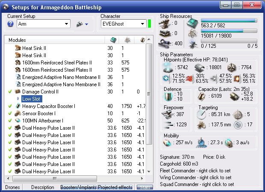
Task: Click the shield hitpoints icon showing 5742
Action: pos(168,67)
